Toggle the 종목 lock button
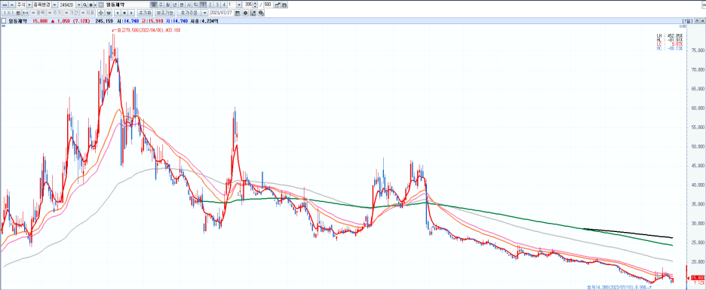This screenshot has width=706, height=290. [x=38, y=13]
